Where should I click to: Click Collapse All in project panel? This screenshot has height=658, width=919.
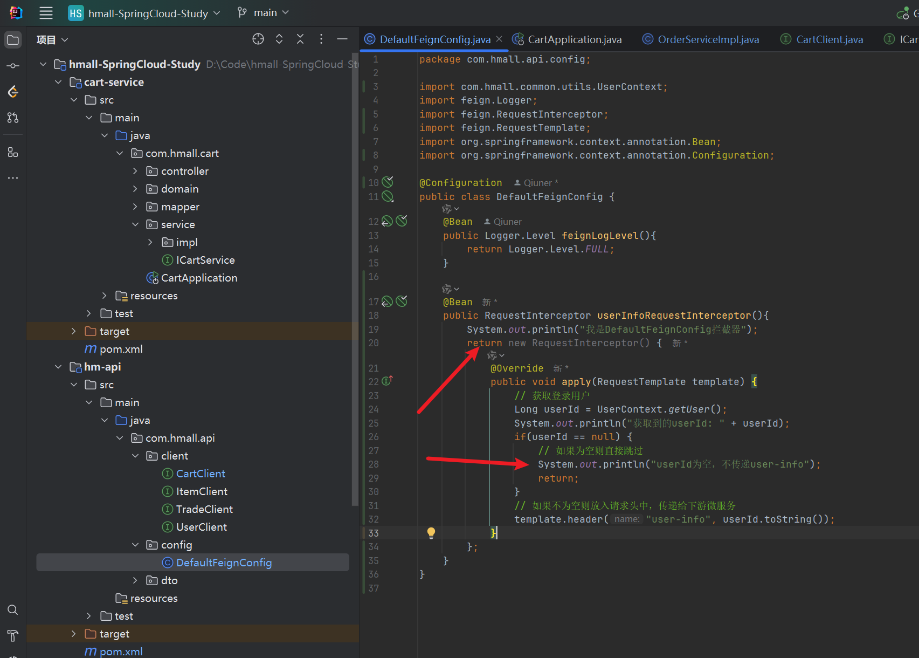point(300,39)
